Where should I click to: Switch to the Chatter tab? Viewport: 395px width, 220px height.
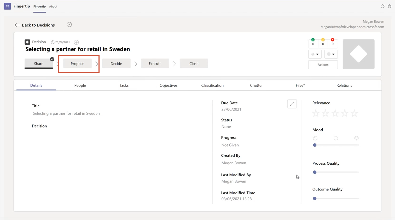point(256,85)
